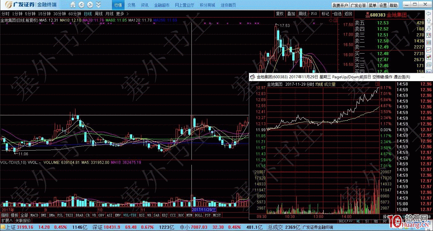Go back with the left arrow icon
This screenshot has width=433, height=231.
pos(81,5)
